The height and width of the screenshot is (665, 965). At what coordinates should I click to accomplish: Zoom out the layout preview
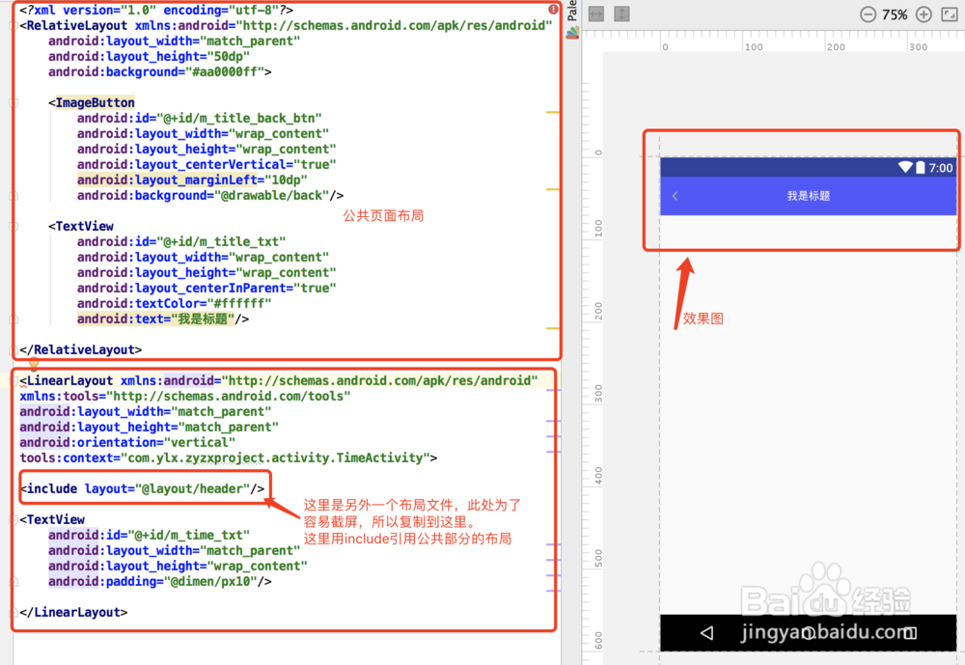click(868, 14)
